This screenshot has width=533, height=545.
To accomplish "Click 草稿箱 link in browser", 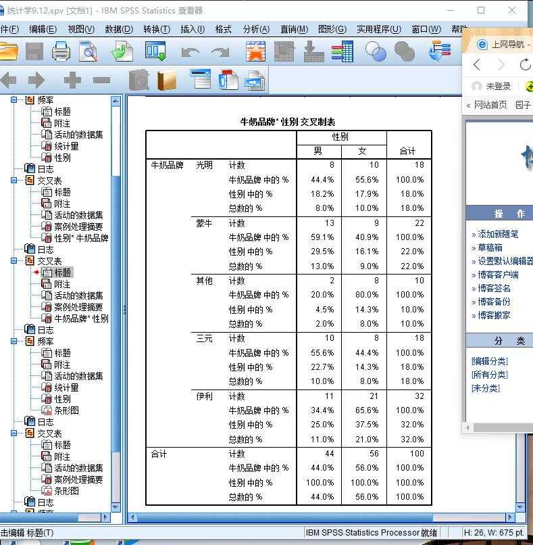I will coord(490,248).
